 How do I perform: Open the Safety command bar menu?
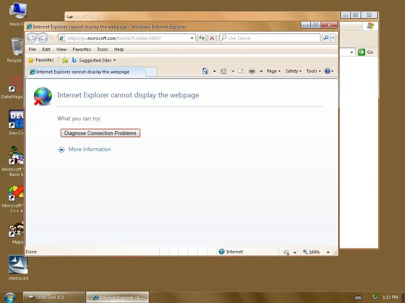[x=293, y=71]
